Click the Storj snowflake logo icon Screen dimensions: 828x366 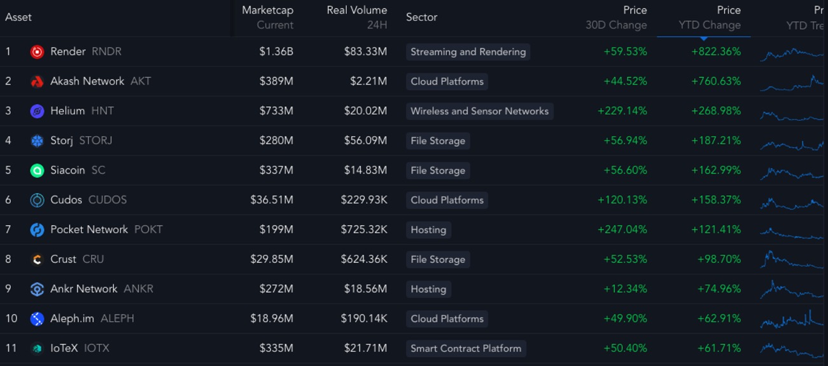coord(37,141)
